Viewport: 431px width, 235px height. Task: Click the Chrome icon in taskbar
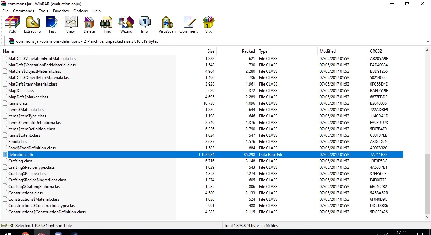pyautogui.click(x=25, y=233)
